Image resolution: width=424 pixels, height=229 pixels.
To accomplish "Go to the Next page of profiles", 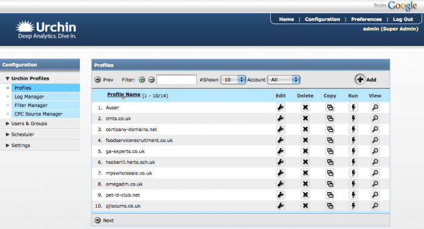I will (x=104, y=221).
